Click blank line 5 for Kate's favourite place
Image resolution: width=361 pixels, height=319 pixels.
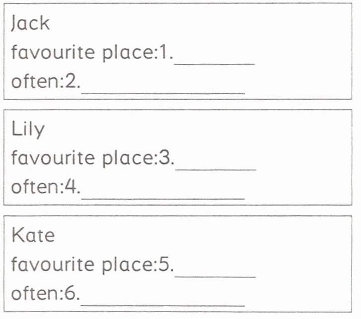coord(215,272)
